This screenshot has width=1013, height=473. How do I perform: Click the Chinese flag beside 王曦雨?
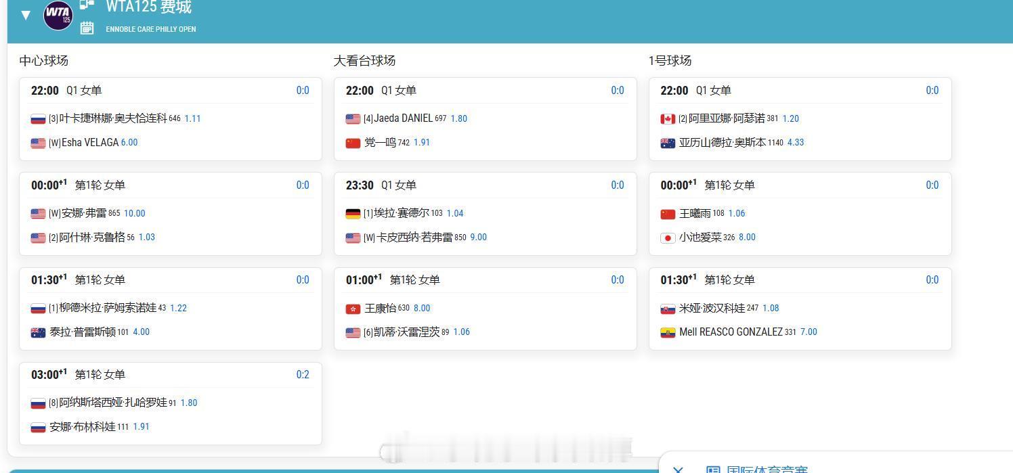pyautogui.click(x=668, y=214)
